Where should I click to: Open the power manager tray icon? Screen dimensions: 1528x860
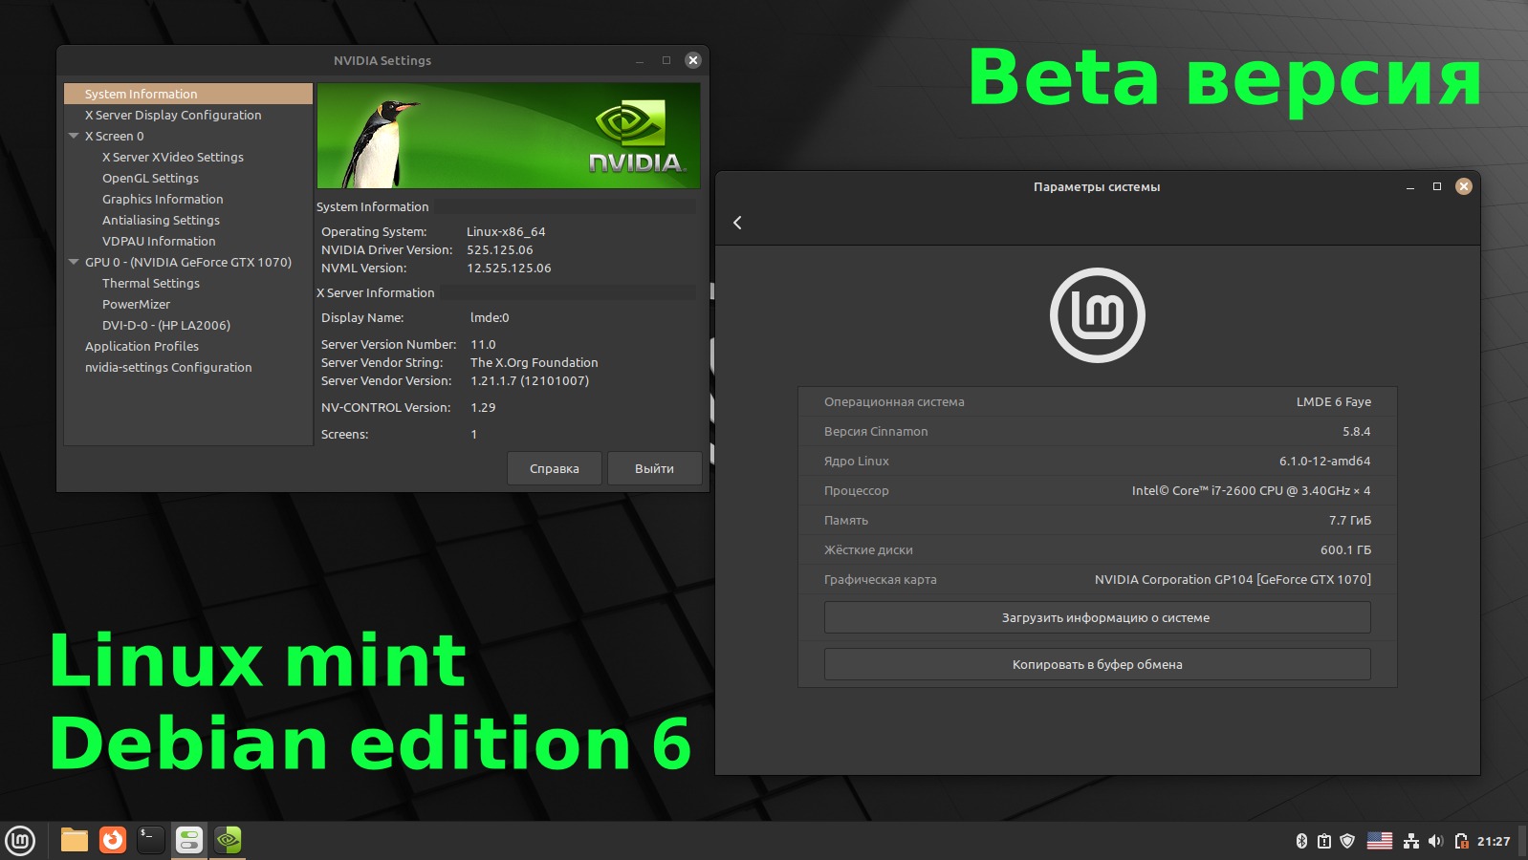click(x=1461, y=841)
